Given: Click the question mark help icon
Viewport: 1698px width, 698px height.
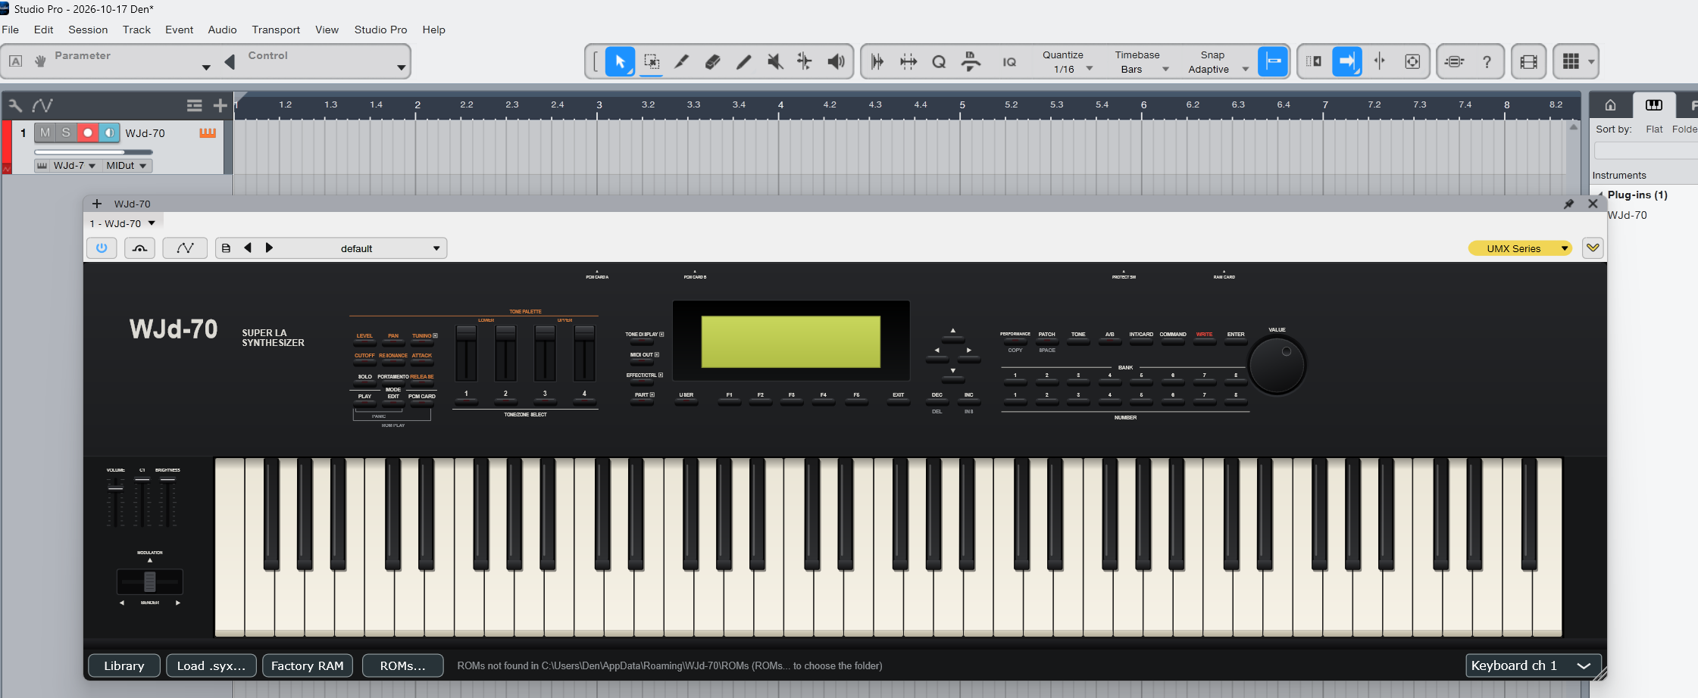Looking at the screenshot, I should 1487,62.
